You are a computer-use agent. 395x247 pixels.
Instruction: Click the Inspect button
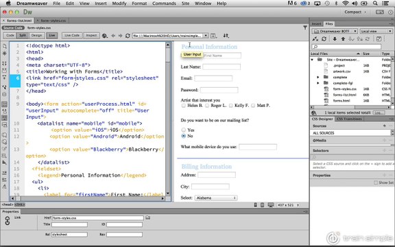point(91,35)
